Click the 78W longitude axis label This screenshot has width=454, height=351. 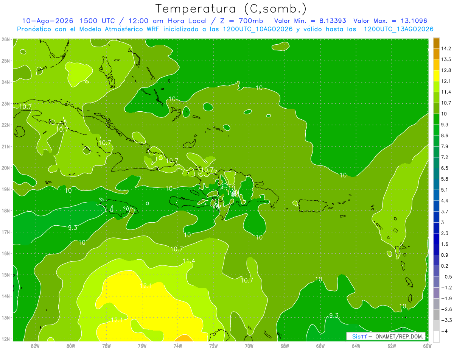tap(106, 346)
